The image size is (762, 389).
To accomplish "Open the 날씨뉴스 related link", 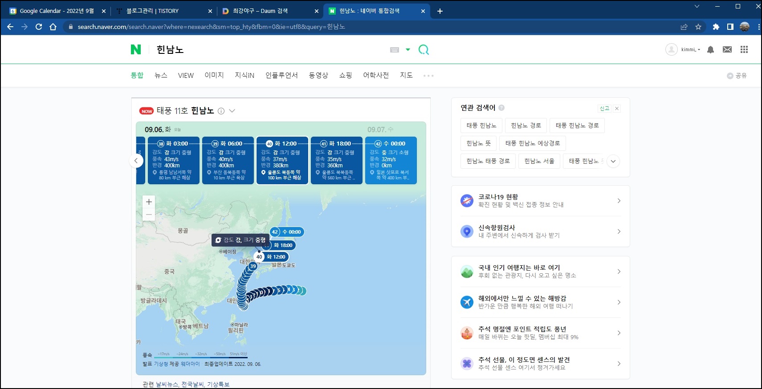I will pyautogui.click(x=167, y=384).
